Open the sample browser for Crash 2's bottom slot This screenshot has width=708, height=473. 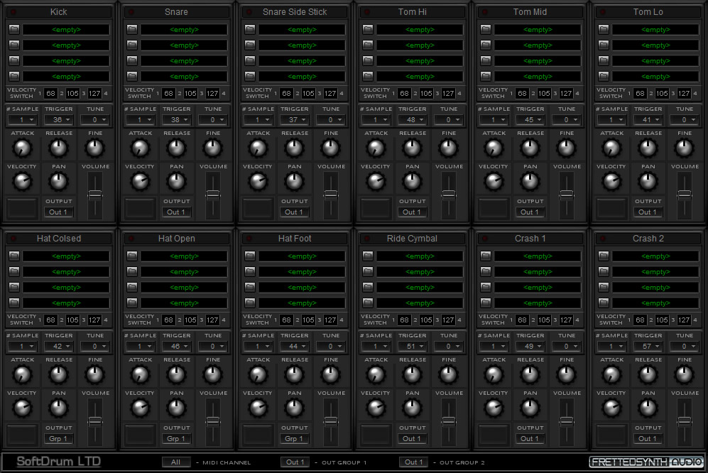tap(603, 303)
